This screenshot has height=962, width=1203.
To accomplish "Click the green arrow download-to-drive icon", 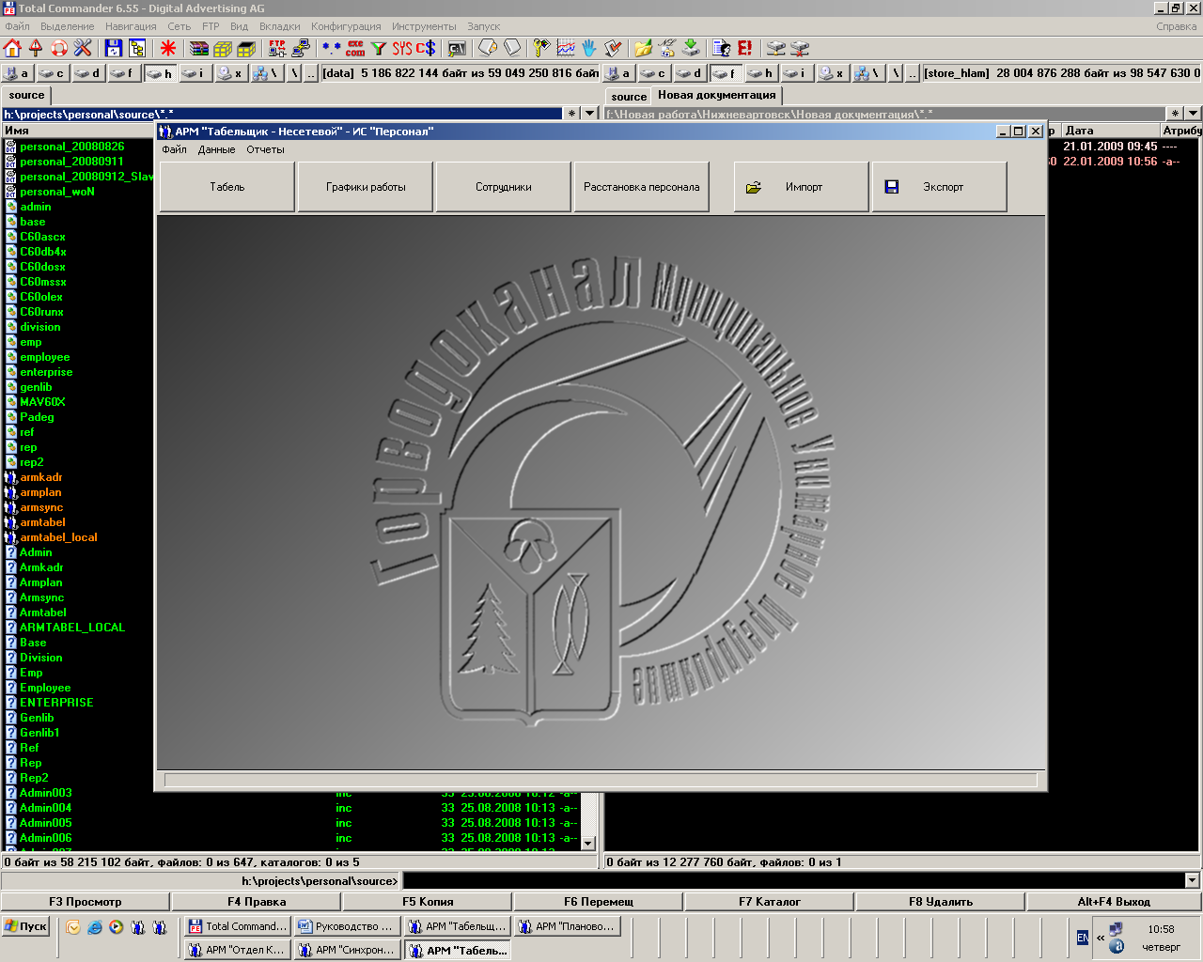I will point(691,48).
